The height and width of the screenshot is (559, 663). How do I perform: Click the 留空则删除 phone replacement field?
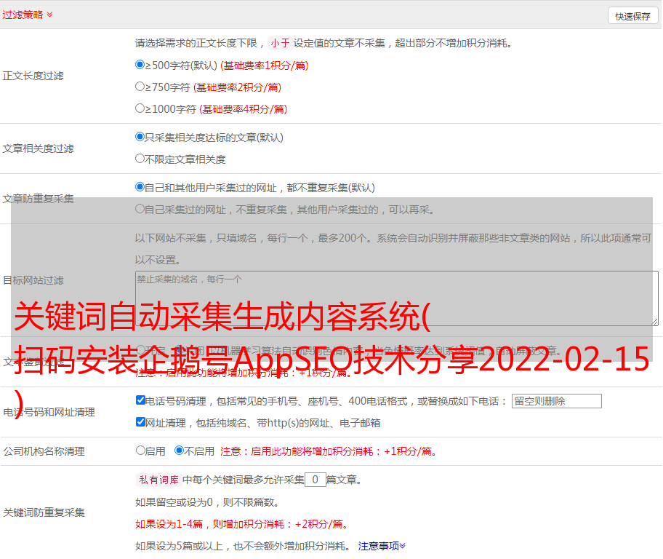(556, 401)
